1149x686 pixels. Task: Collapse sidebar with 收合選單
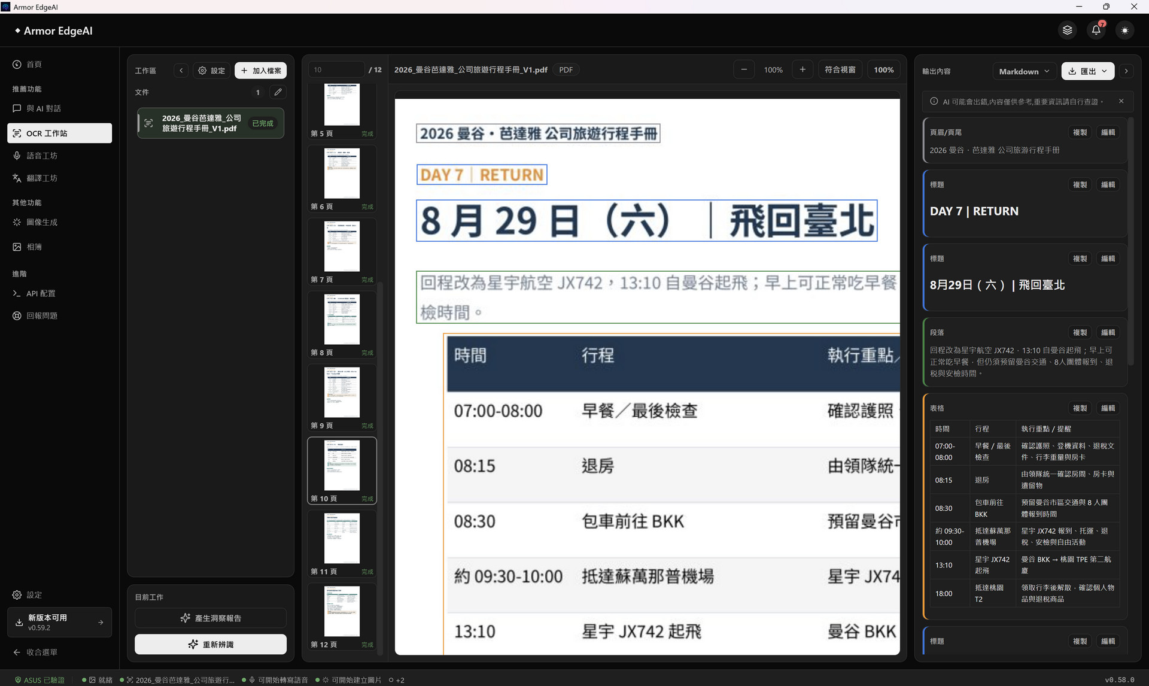pyautogui.click(x=59, y=652)
